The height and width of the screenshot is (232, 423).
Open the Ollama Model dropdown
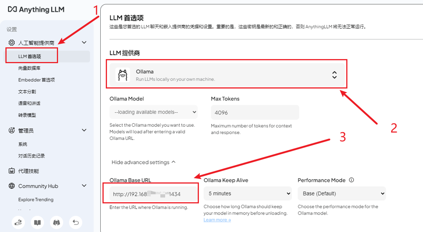click(x=154, y=112)
